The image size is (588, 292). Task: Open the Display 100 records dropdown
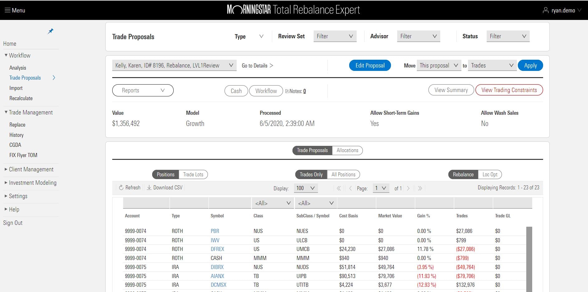coord(306,188)
